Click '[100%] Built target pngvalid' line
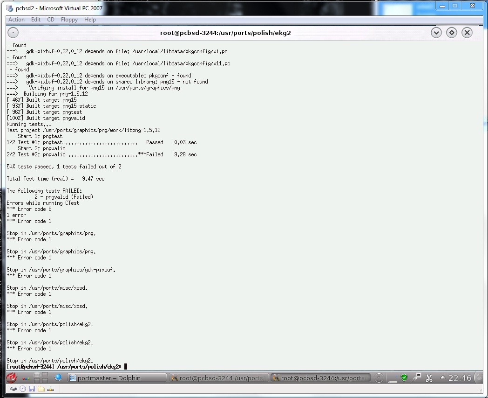Screen dimensions: 488x398 tap(46, 118)
